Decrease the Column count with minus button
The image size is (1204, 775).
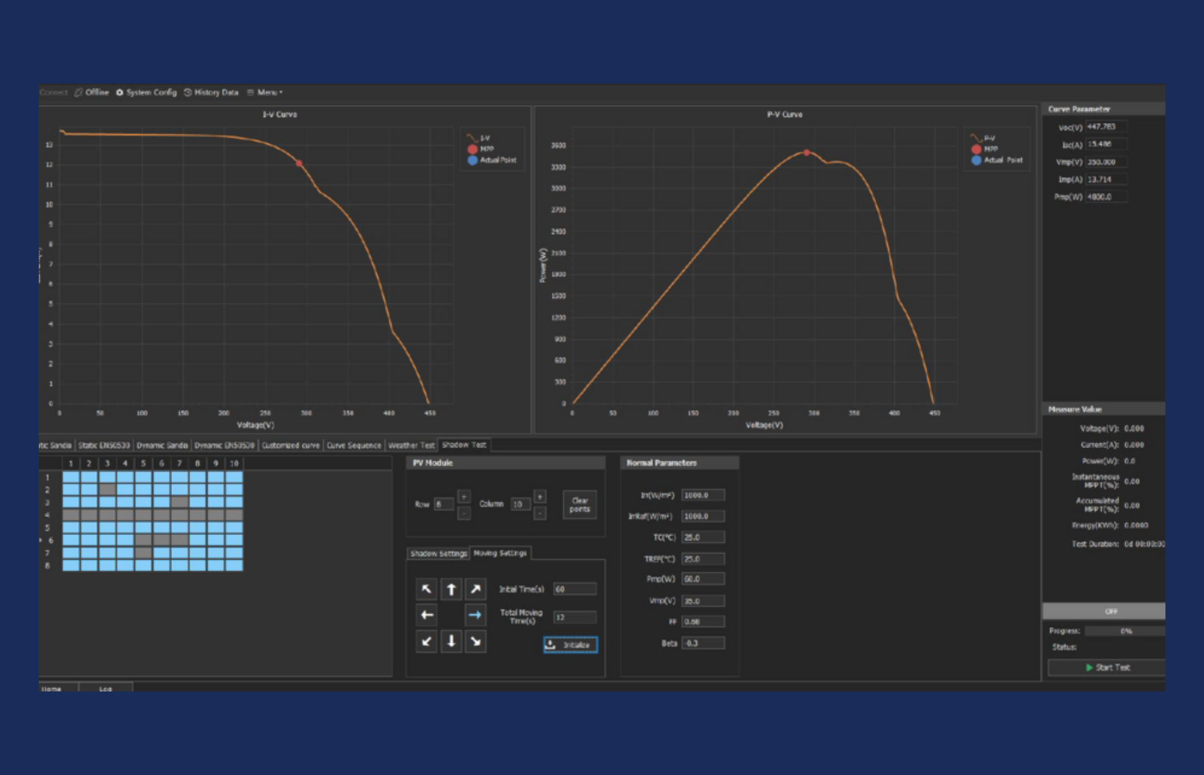coord(540,514)
